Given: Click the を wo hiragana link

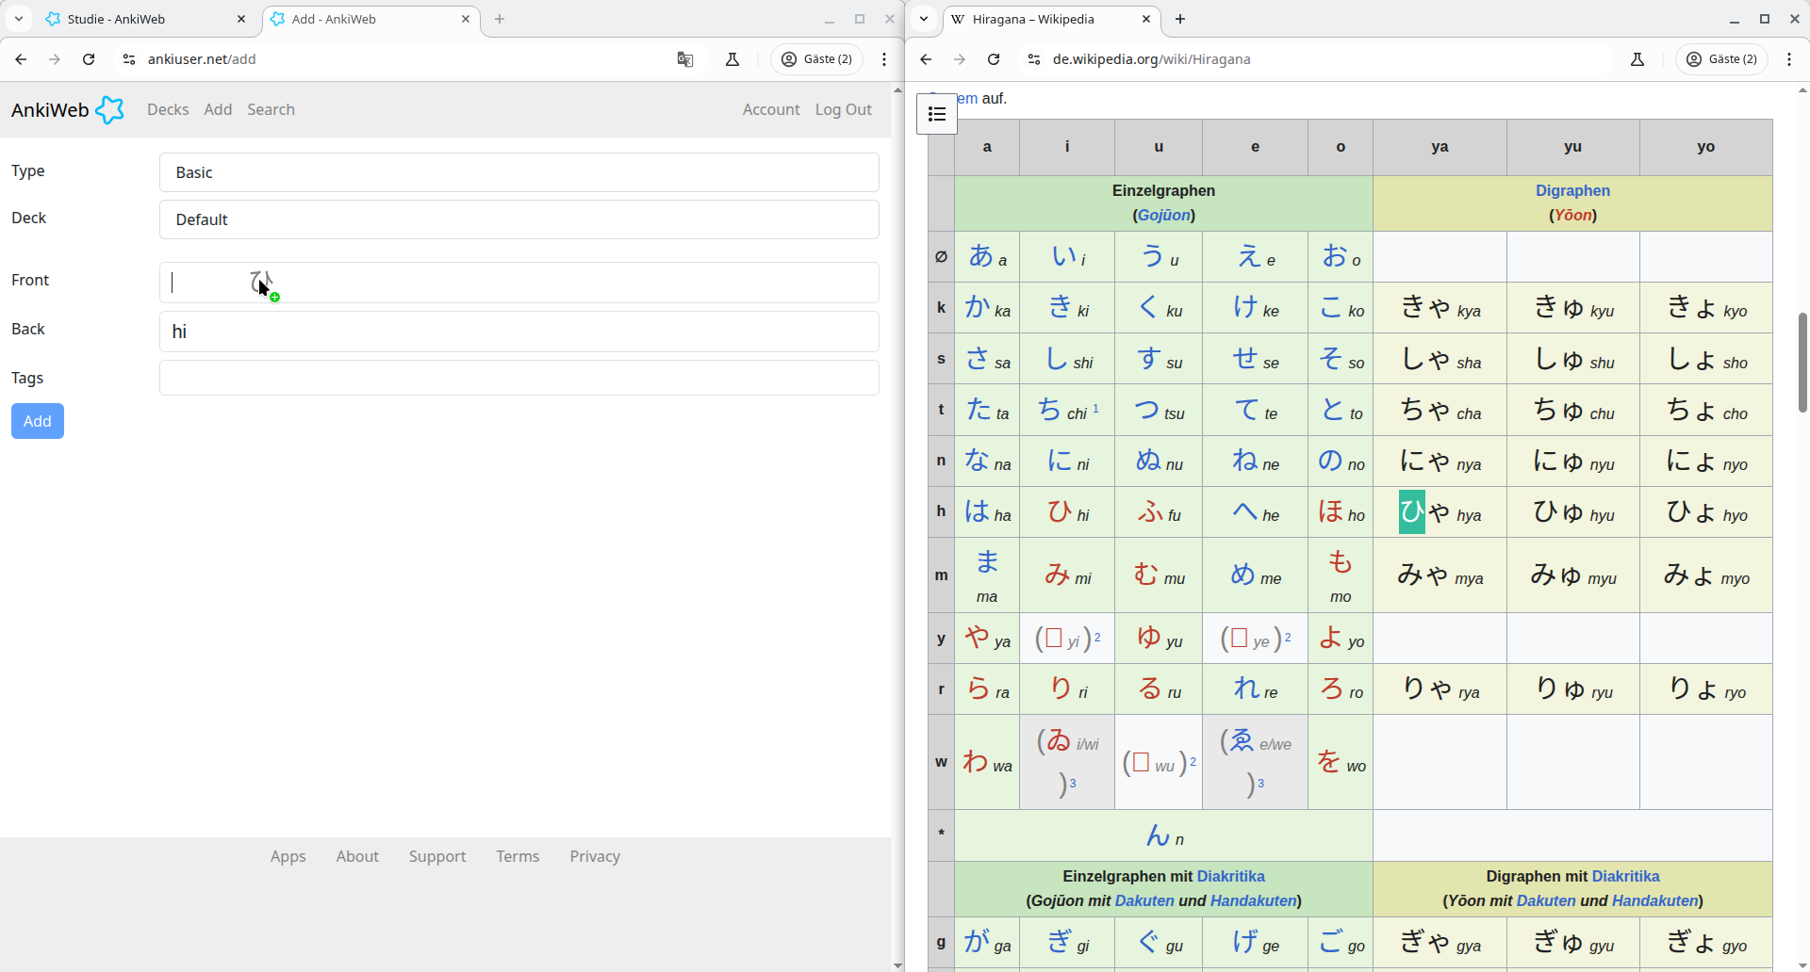Looking at the screenshot, I should point(1329,761).
